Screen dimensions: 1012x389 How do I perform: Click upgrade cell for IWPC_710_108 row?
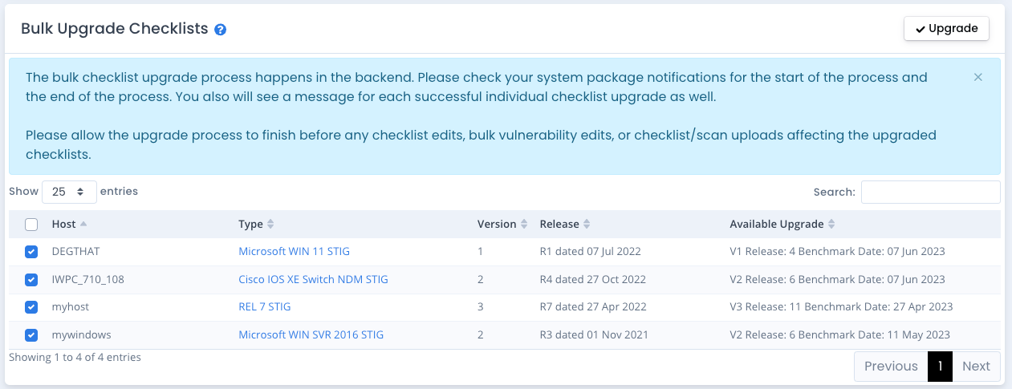(837, 279)
